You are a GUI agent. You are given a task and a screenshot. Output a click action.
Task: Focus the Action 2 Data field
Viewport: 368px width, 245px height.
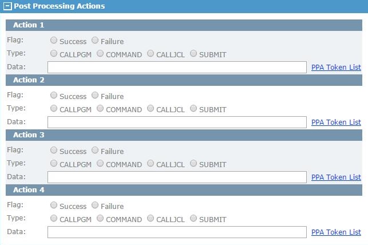177,122
